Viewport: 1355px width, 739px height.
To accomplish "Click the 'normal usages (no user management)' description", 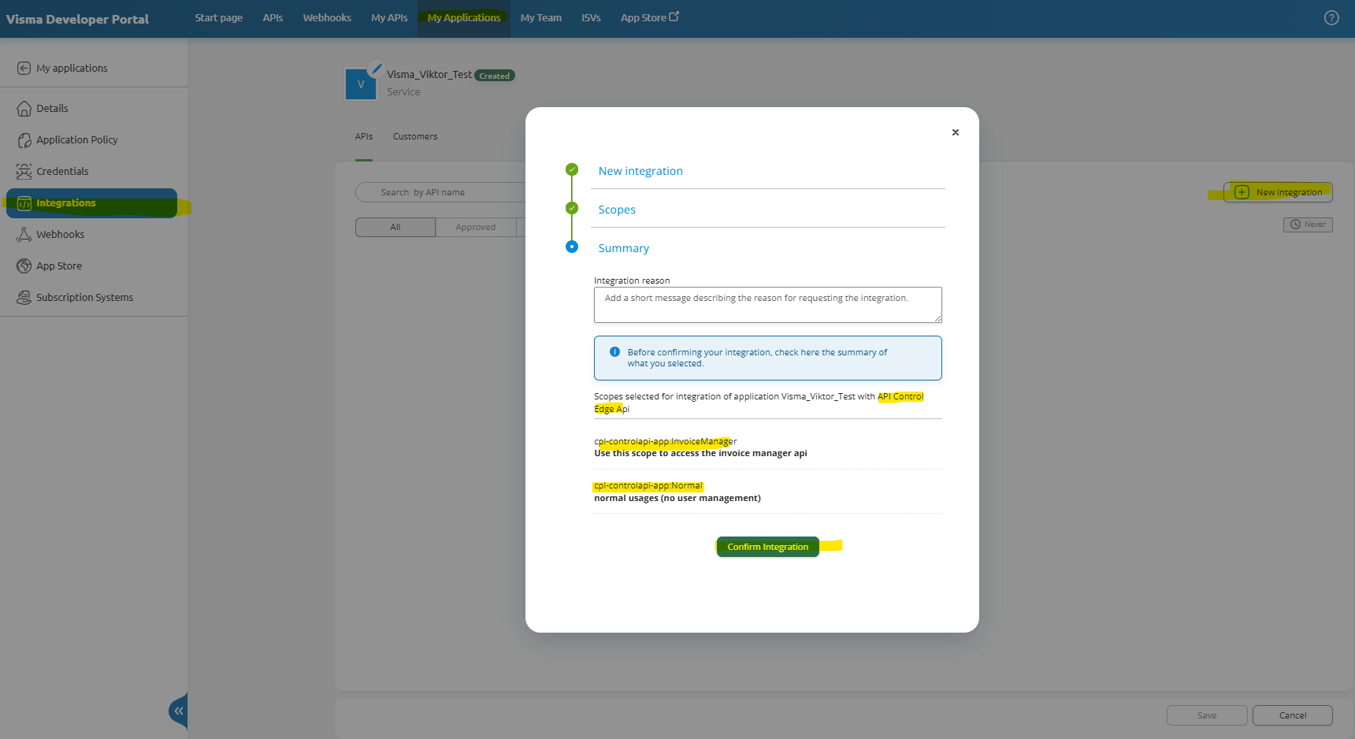I will (x=677, y=498).
